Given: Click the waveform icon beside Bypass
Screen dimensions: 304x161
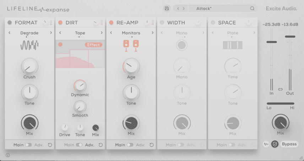Looking at the screenshot, I should (x=266, y=144).
